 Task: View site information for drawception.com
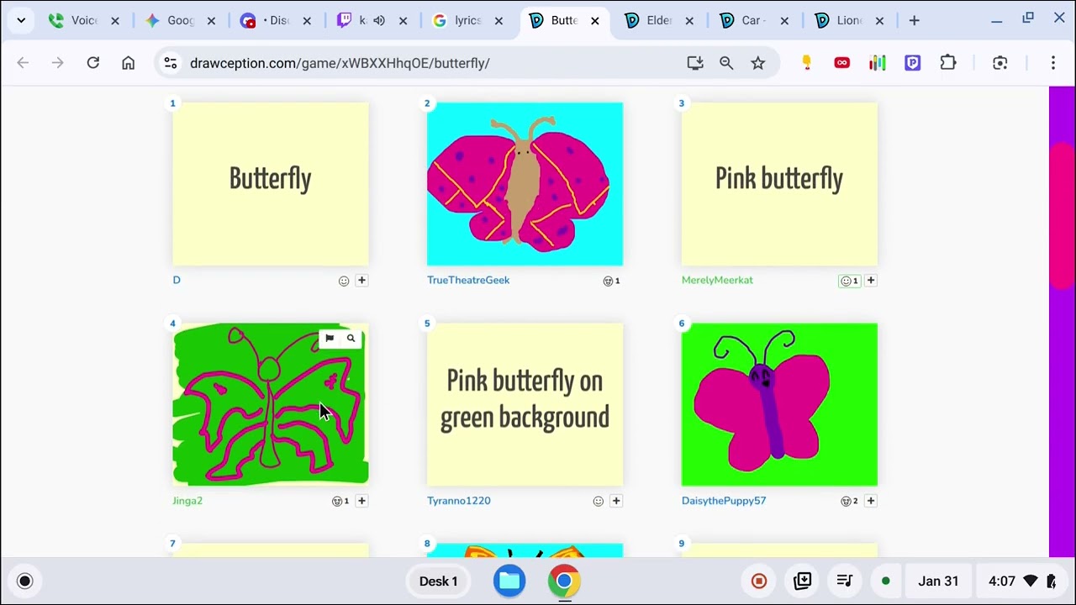[171, 63]
